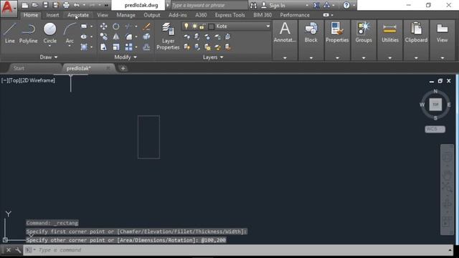Open the Insert ribbon tab

(52, 15)
